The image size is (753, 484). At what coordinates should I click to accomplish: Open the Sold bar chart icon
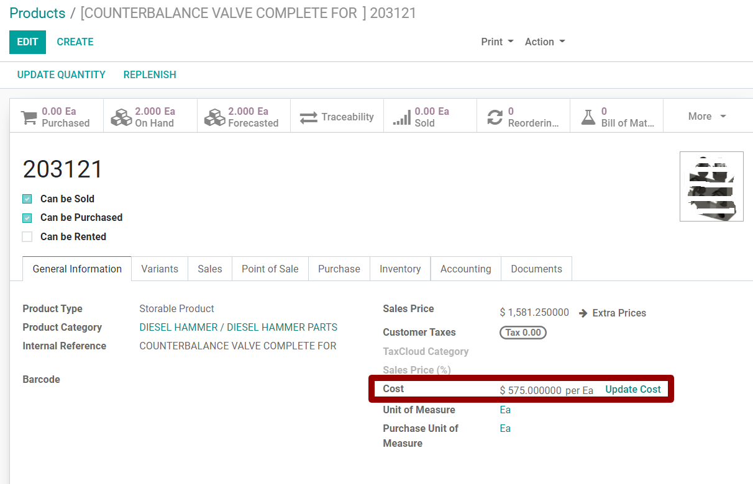402,117
